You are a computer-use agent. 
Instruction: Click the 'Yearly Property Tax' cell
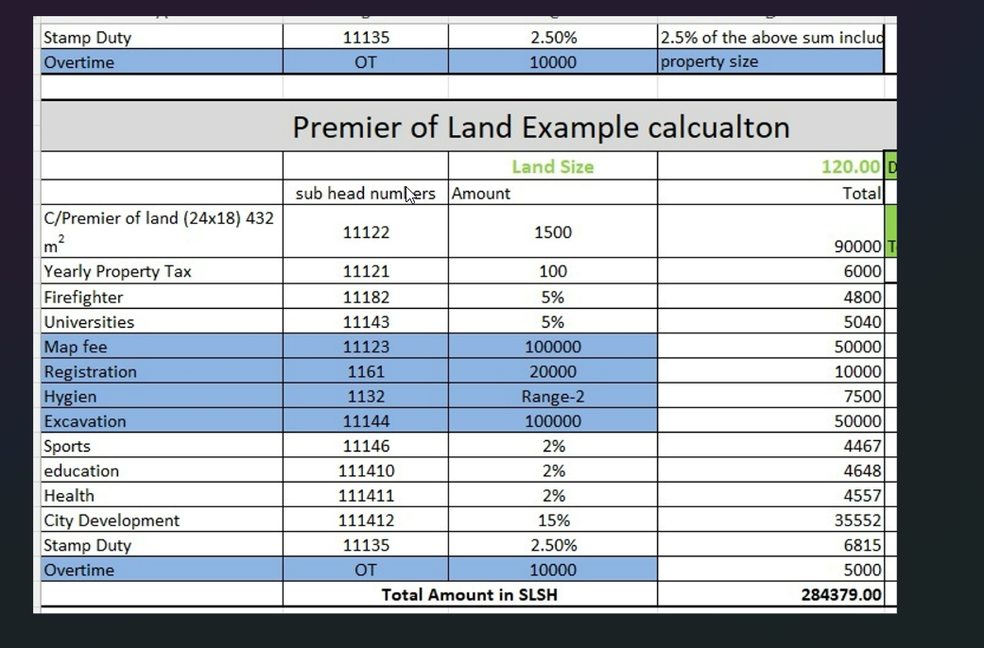coord(162,271)
